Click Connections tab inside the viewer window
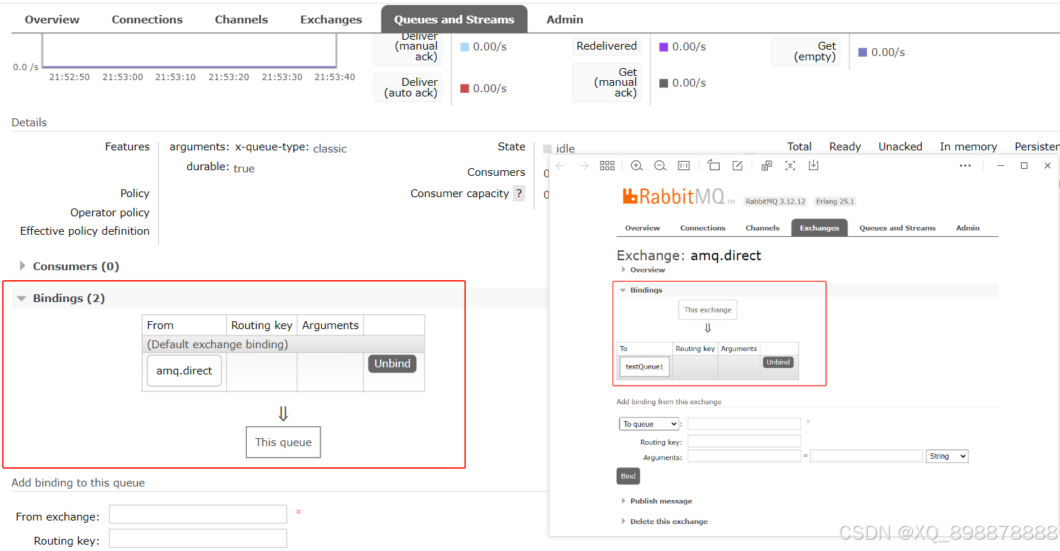Image resolution: width=1060 pixels, height=551 pixels. point(703,228)
